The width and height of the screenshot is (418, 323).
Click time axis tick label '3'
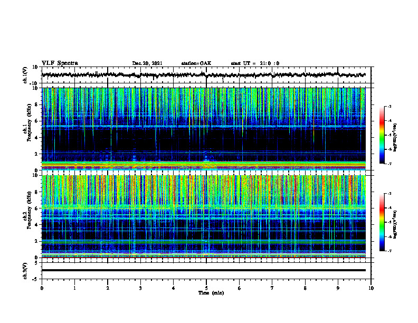pyautogui.click(x=140, y=288)
